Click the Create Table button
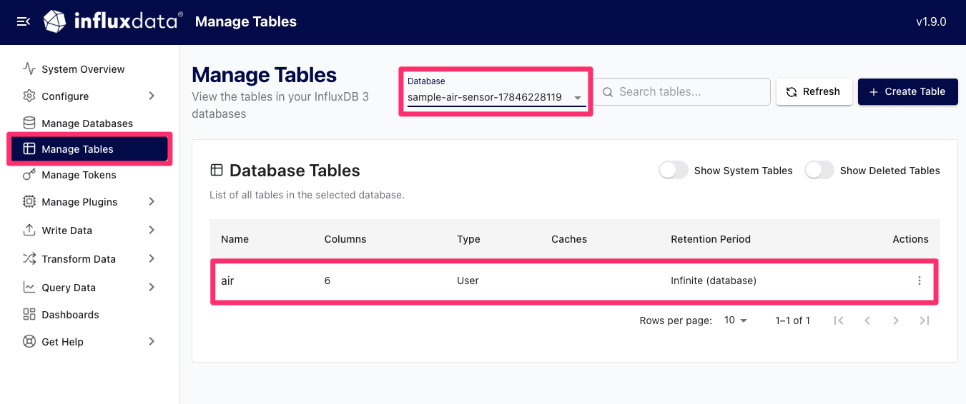 coord(907,91)
